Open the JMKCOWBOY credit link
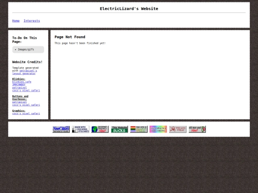 pyautogui.click(x=19, y=85)
